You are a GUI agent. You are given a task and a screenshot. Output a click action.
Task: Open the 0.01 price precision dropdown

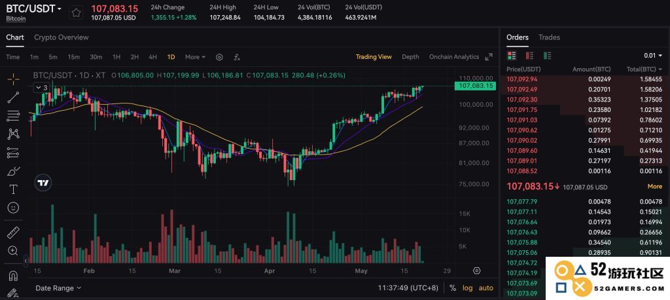pyautogui.click(x=652, y=56)
